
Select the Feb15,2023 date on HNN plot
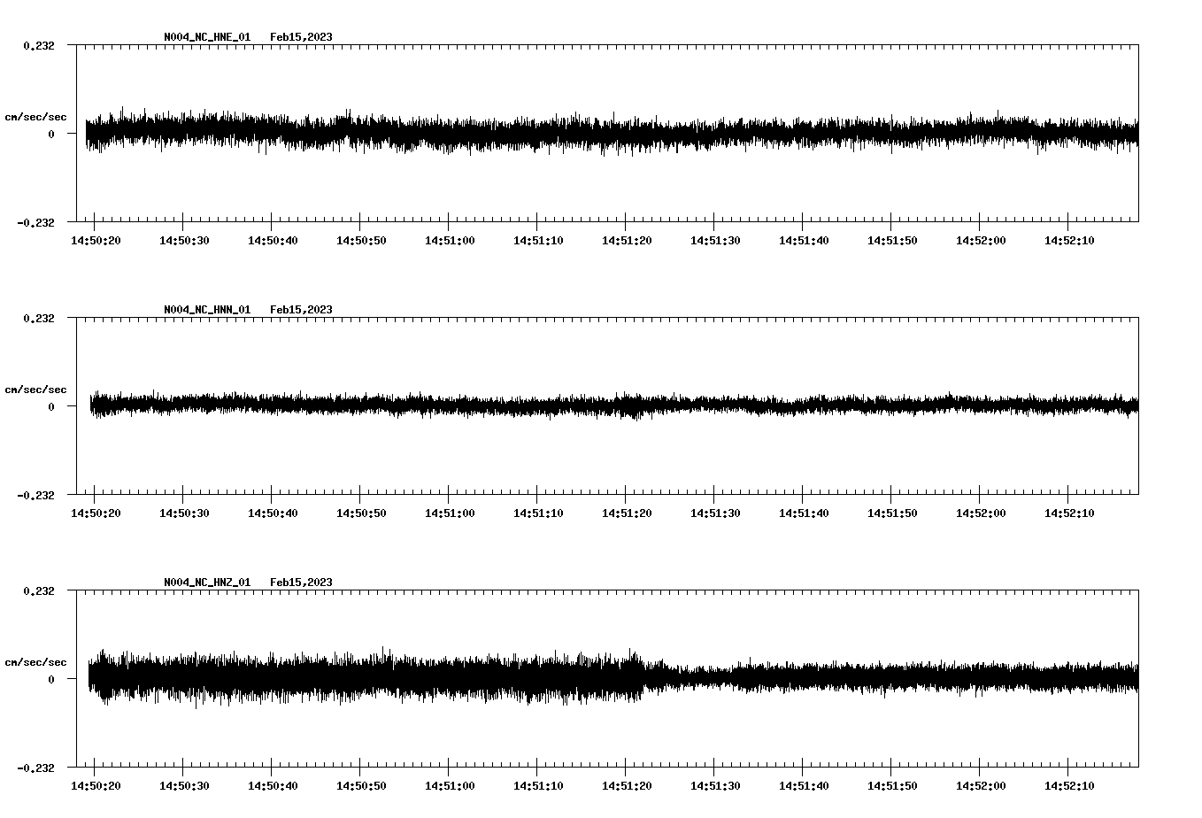301,310
